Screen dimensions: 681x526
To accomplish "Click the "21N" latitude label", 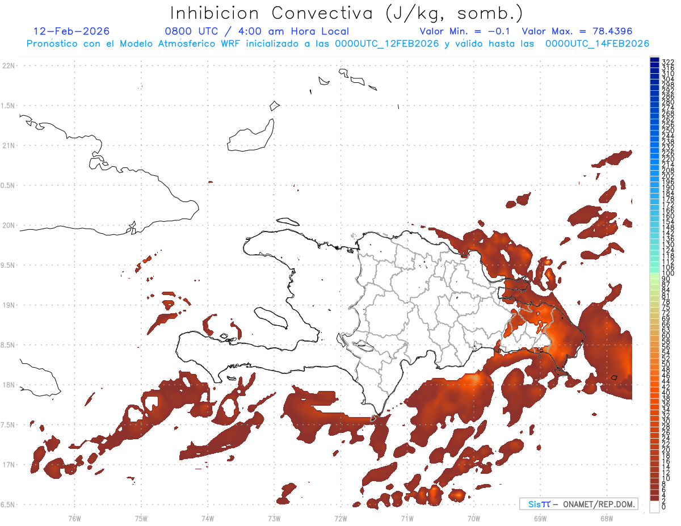I will point(9,146).
